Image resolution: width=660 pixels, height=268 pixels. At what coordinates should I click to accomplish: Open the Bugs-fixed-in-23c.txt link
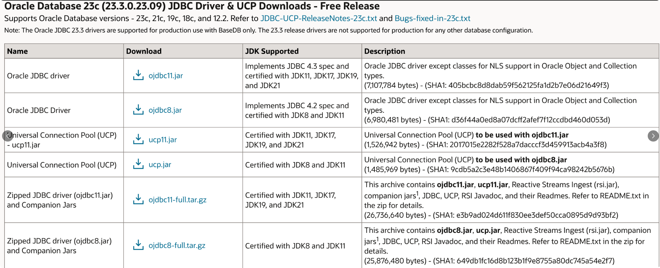coord(432,18)
